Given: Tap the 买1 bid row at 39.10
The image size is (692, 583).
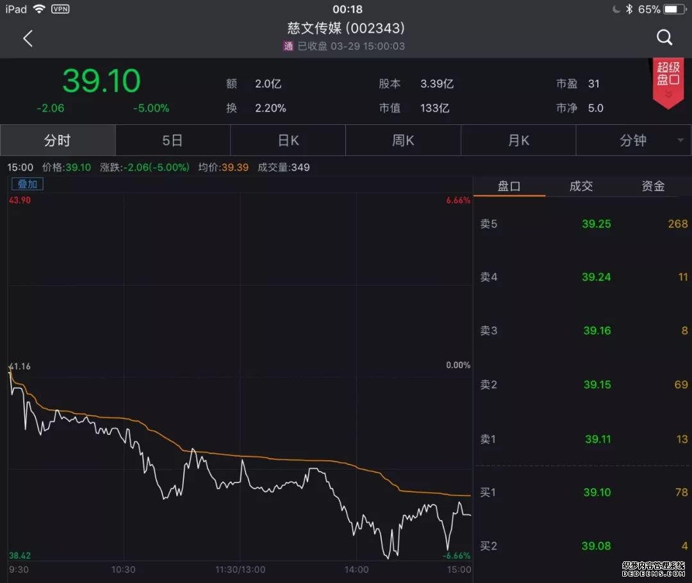Looking at the screenshot, I should (x=583, y=492).
